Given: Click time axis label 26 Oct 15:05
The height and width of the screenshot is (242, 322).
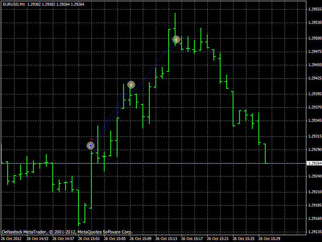Looking at the screenshot, I should point(115,239).
